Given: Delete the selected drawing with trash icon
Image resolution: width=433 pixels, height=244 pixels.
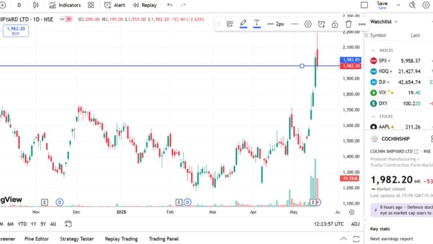Looking at the screenshot, I should 348,24.
